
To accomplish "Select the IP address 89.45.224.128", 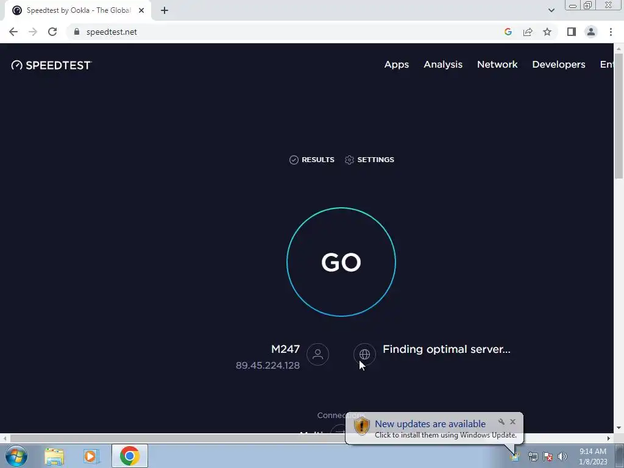I will point(268,366).
